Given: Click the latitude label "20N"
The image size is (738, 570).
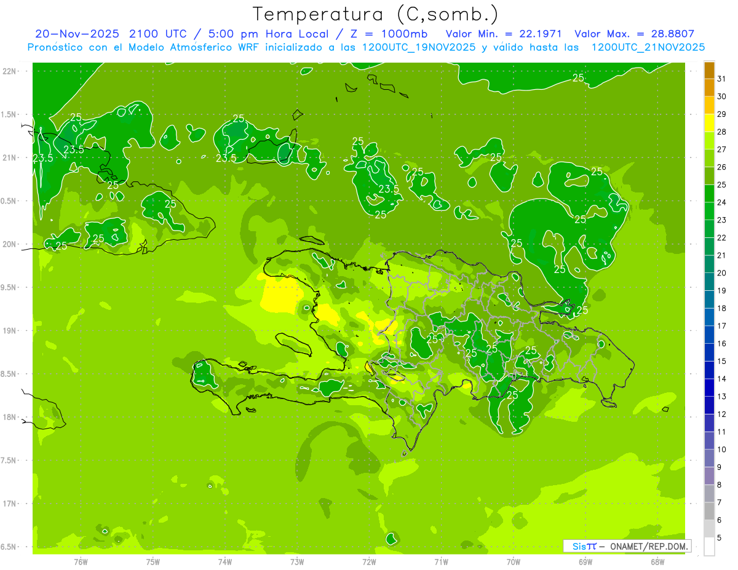Looking at the screenshot, I should pos(9,244).
